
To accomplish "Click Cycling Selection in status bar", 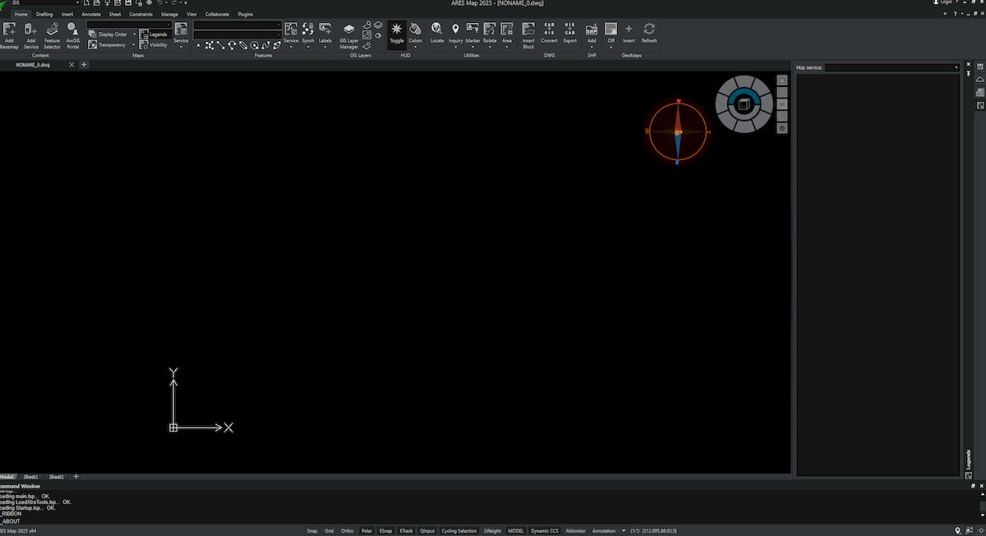I will 459,531.
